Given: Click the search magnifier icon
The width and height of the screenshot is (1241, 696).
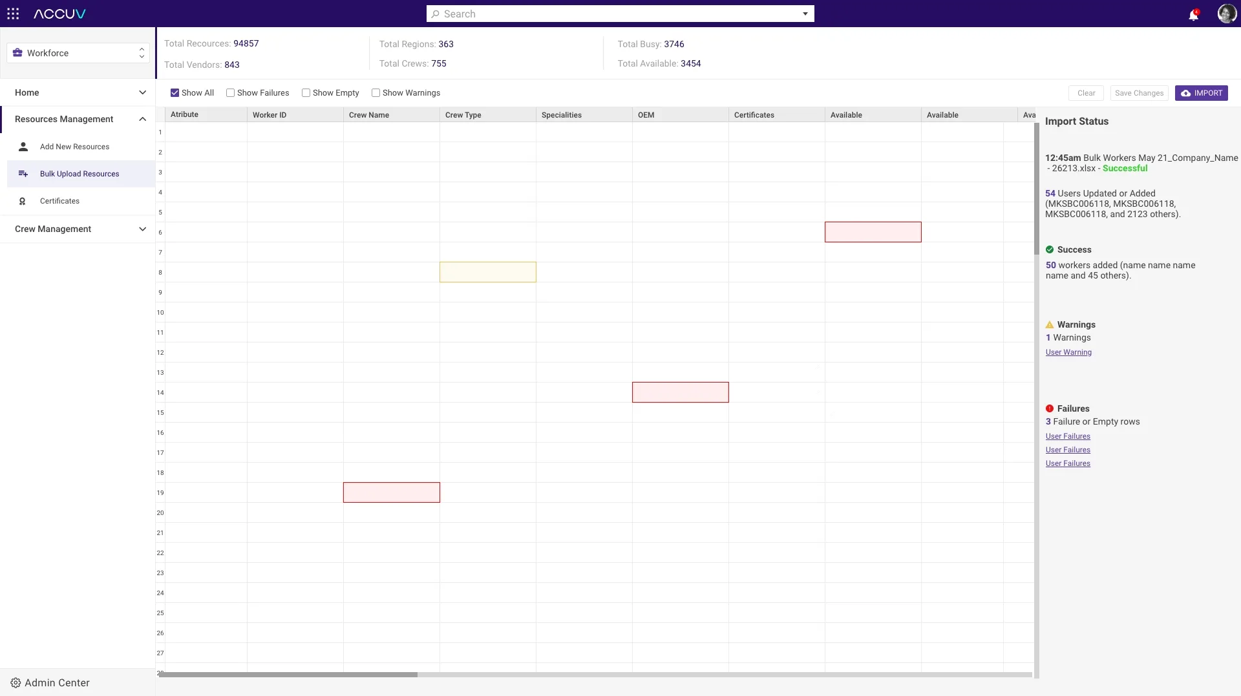Looking at the screenshot, I should coord(436,14).
